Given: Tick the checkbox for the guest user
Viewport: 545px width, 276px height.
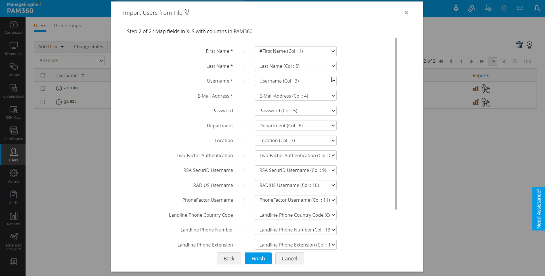Looking at the screenshot, I should click(x=43, y=102).
